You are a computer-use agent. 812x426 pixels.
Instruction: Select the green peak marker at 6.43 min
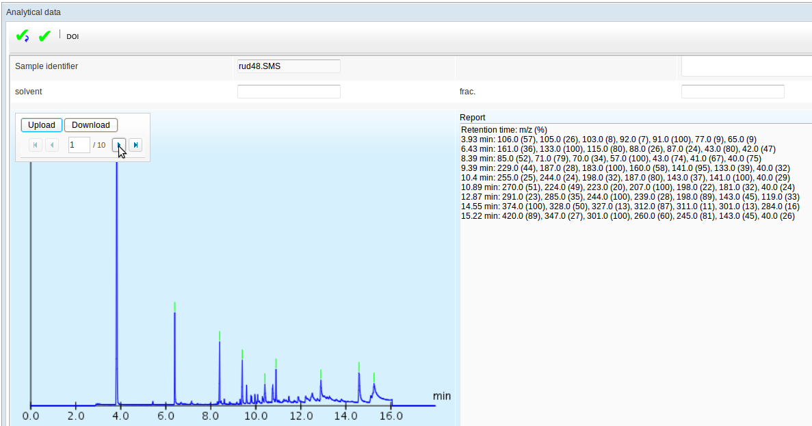coord(174,306)
